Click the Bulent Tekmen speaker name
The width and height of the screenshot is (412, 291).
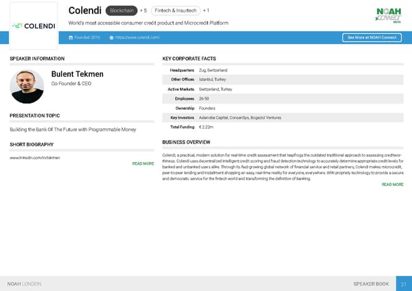pos(76,73)
